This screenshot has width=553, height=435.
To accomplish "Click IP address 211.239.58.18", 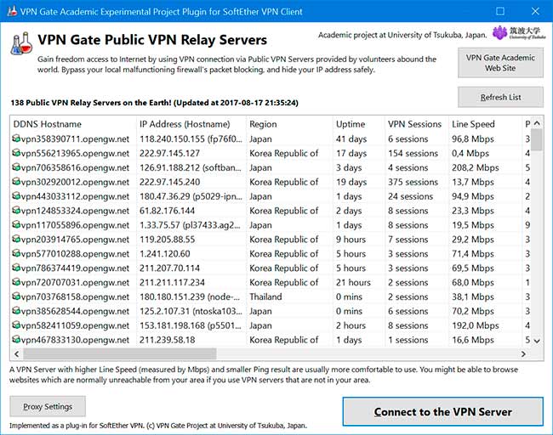I will tap(167, 340).
